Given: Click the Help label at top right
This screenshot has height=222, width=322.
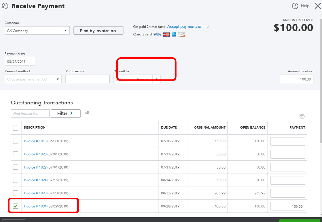Looking at the screenshot, I should (x=305, y=6).
